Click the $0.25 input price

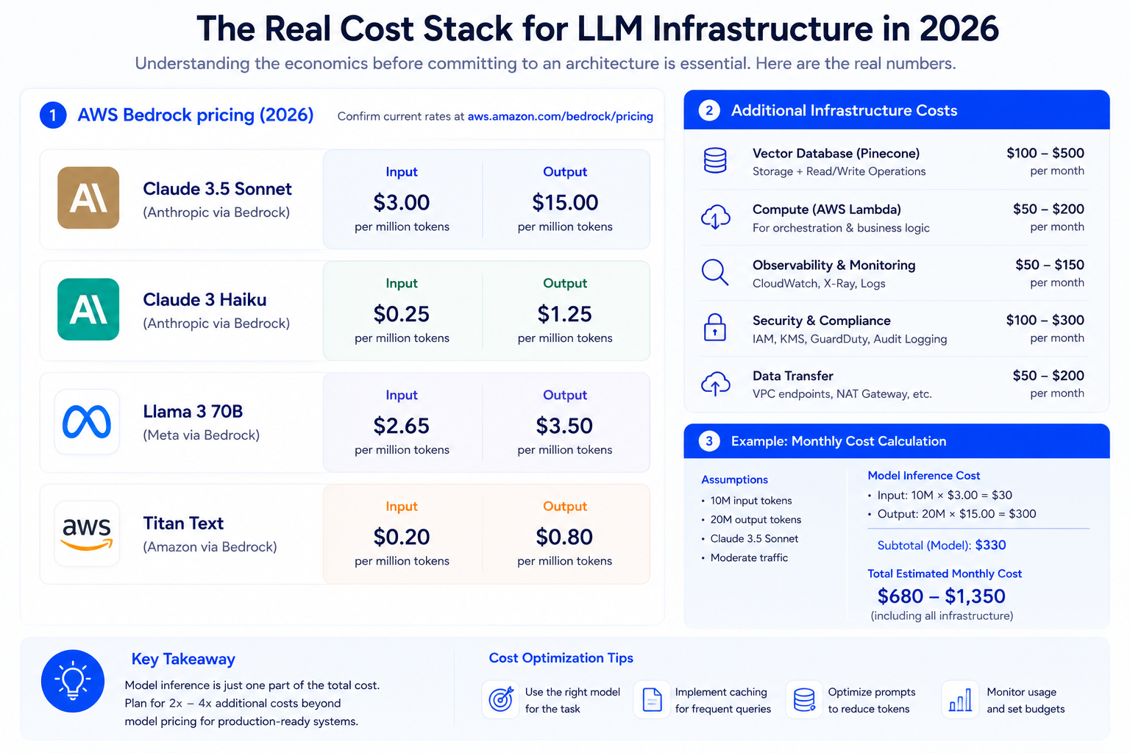[402, 314]
